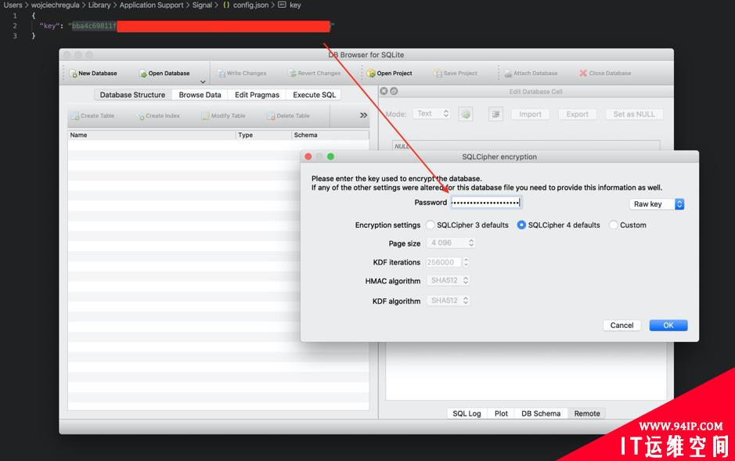The image size is (735, 461).
Task: Click the Attach Database toolbar button
Action: [x=531, y=74]
